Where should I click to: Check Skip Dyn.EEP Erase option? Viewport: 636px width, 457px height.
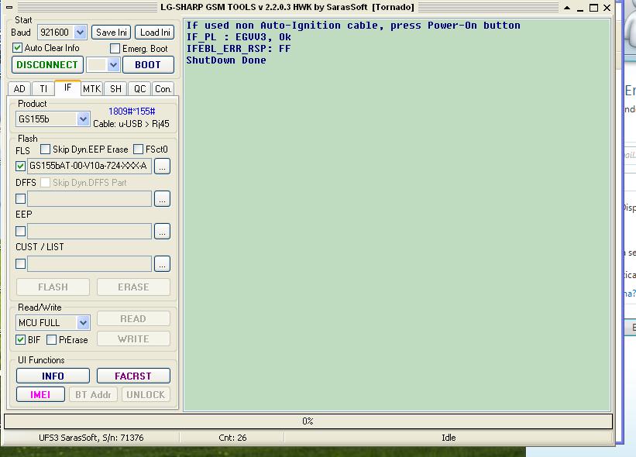coord(46,149)
